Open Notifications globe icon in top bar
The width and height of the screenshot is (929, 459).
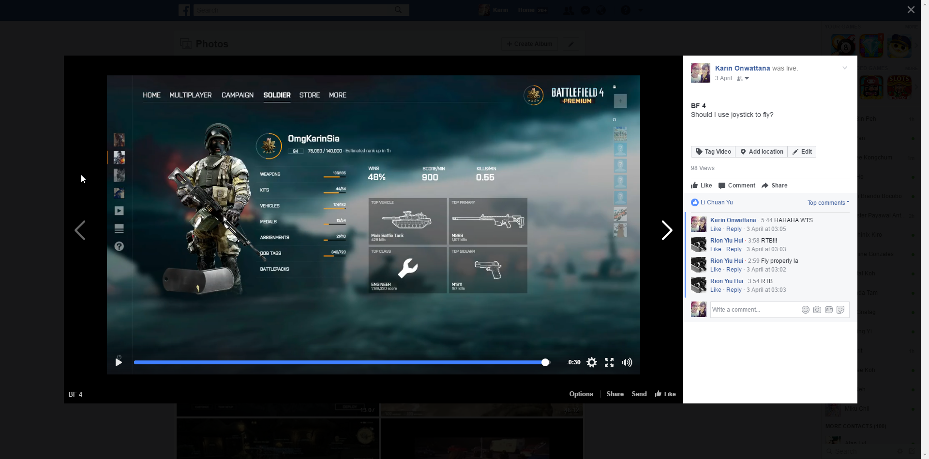click(x=601, y=10)
